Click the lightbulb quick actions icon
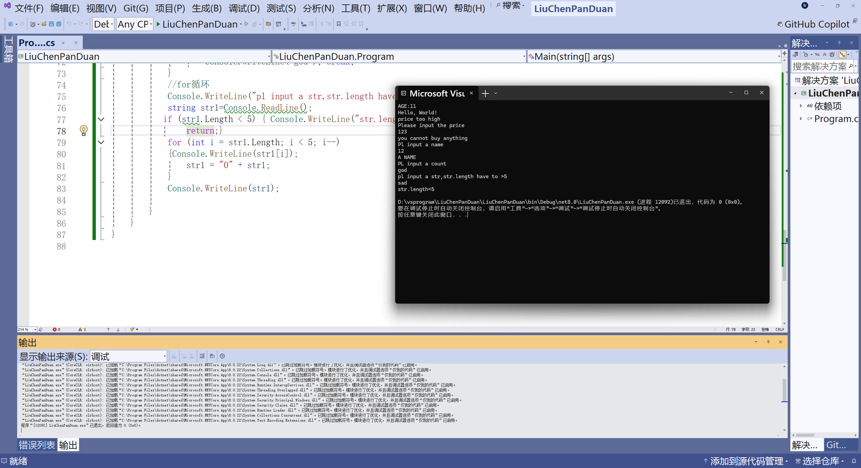Image resolution: width=861 pixels, height=468 pixels. point(84,130)
